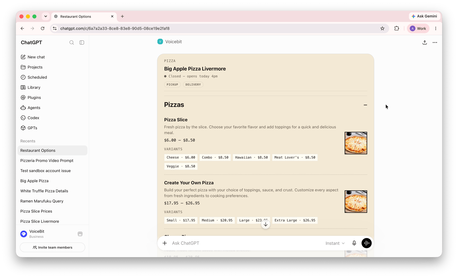Click the address bar URL

click(x=115, y=29)
